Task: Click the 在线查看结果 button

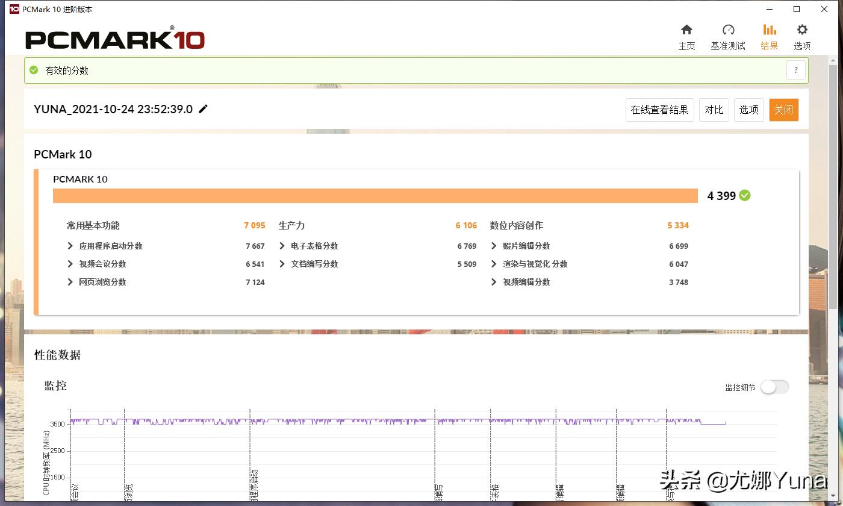Action: (x=659, y=110)
